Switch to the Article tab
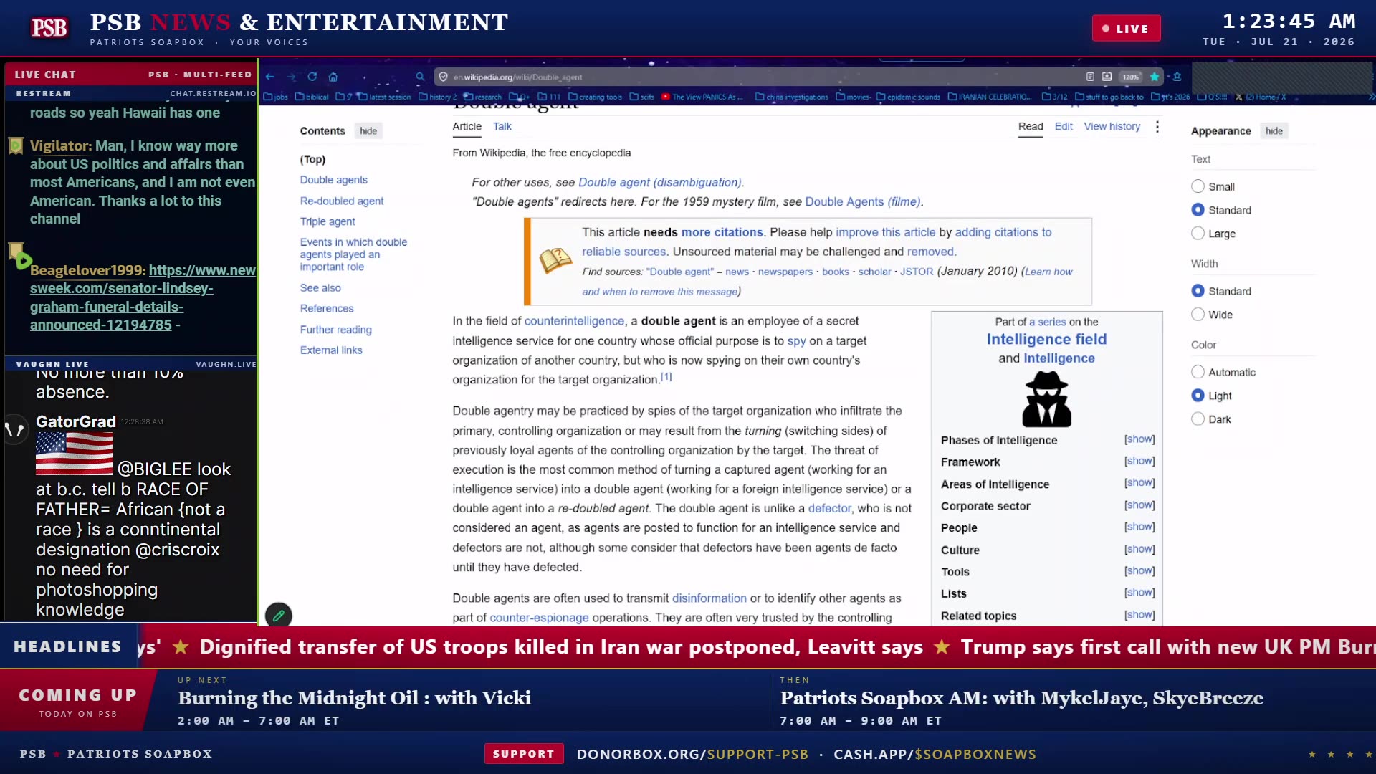Viewport: 1376px width, 774px height. 467,126
